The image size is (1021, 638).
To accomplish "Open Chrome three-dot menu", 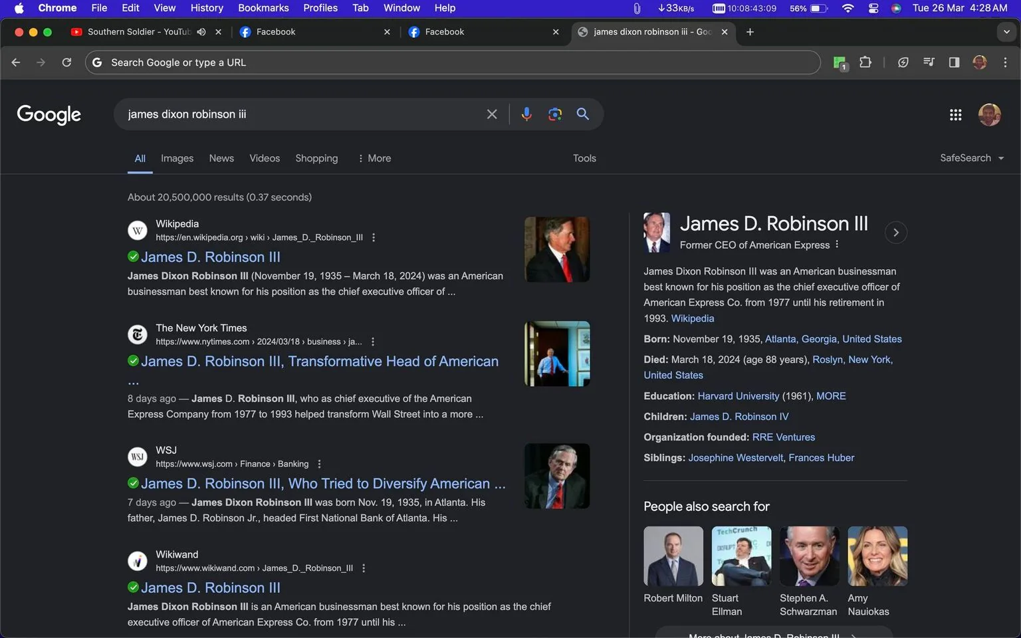I will [1005, 62].
